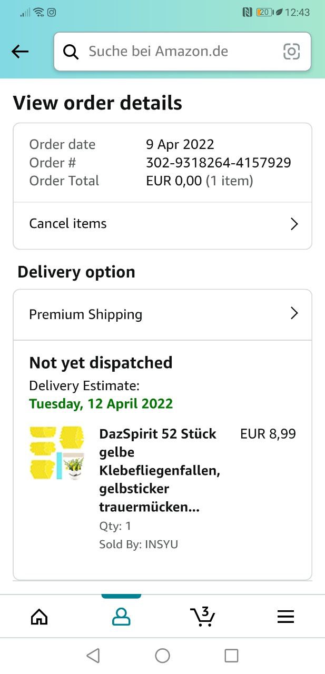325x674 pixels.
Task: Go to Home tab in bottom bar
Action: click(x=40, y=617)
